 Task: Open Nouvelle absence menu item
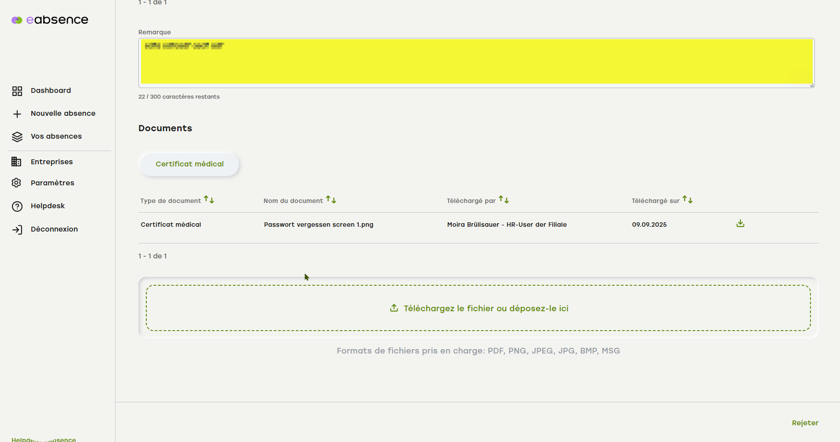coord(63,114)
